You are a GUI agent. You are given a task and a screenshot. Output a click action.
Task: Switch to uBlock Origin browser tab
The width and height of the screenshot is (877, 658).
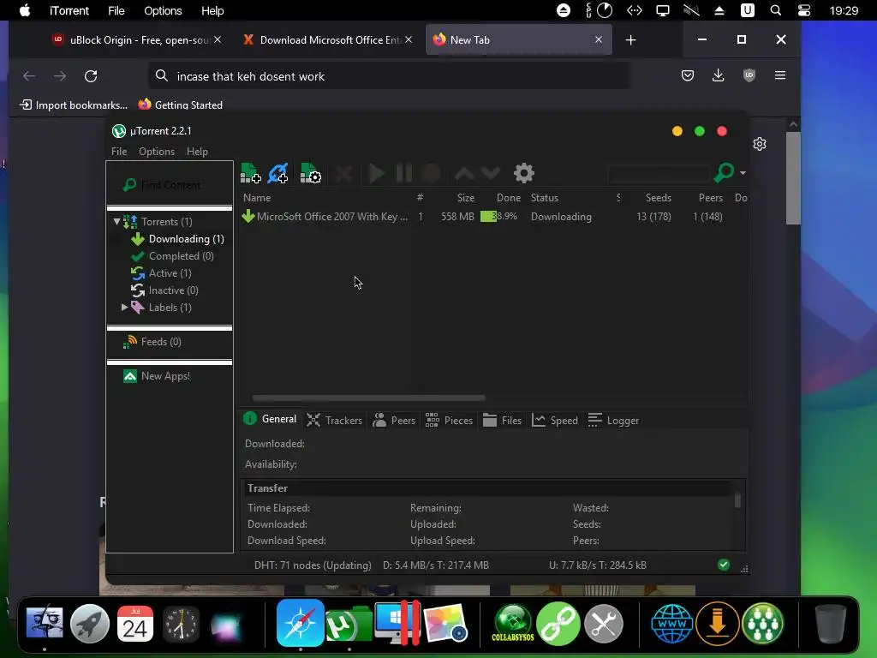(137, 39)
